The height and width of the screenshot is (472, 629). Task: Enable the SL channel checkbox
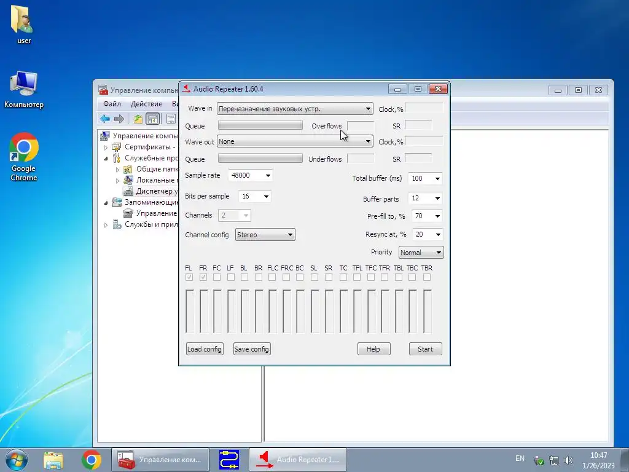coord(314,277)
